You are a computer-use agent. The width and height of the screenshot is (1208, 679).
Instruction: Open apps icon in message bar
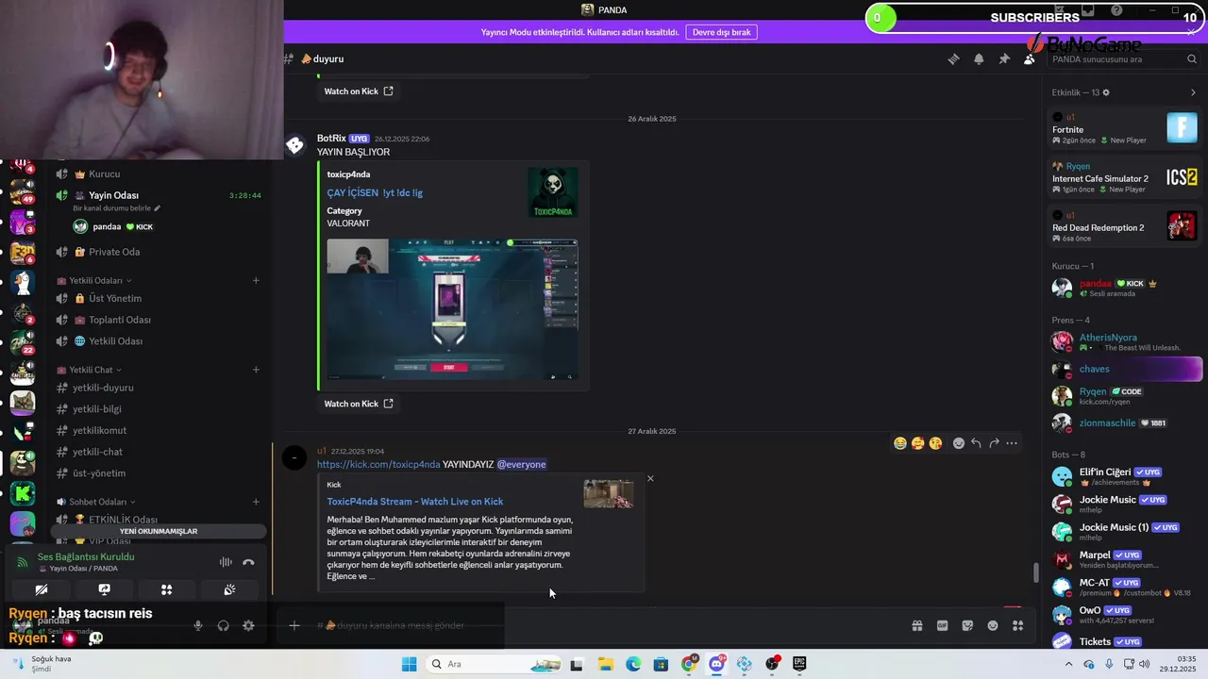(1017, 625)
